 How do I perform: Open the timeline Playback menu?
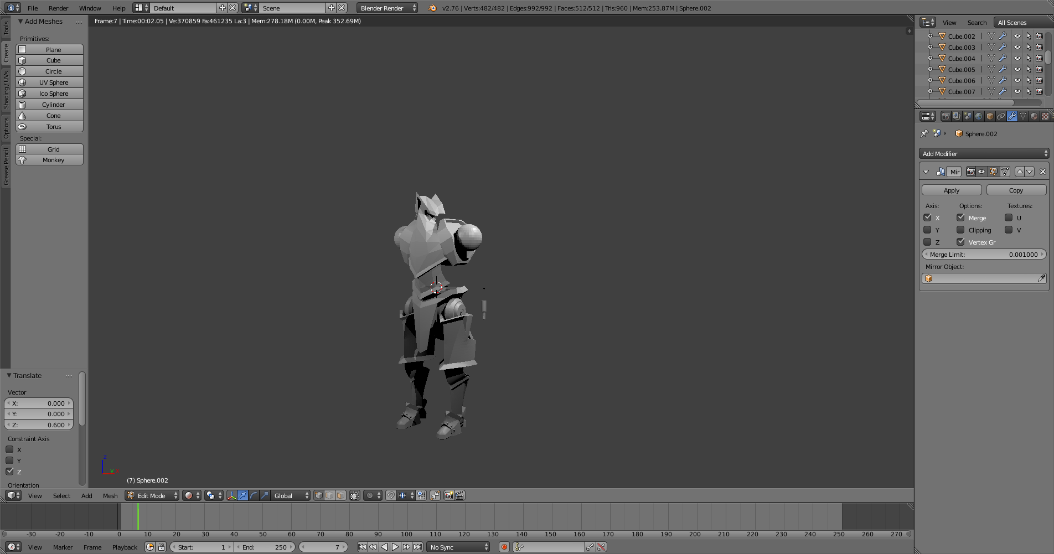(125, 547)
